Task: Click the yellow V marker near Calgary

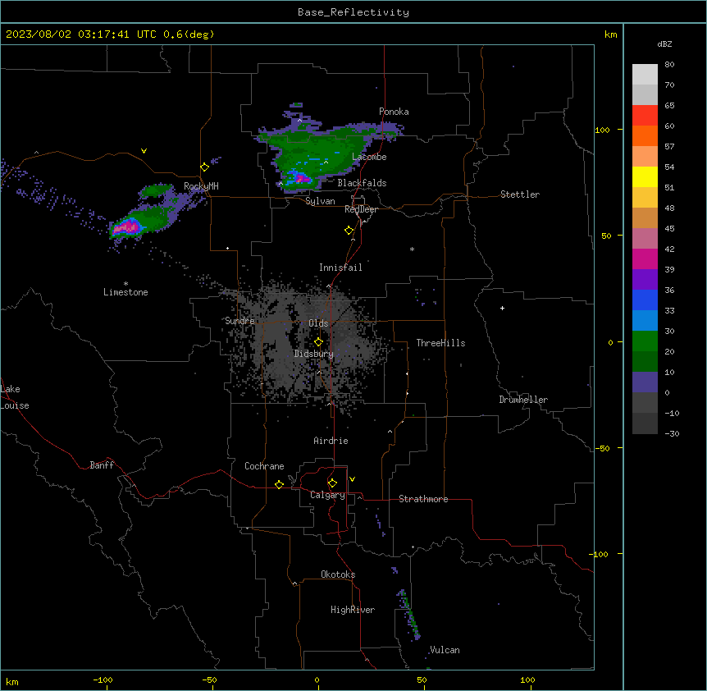Action: click(x=352, y=479)
